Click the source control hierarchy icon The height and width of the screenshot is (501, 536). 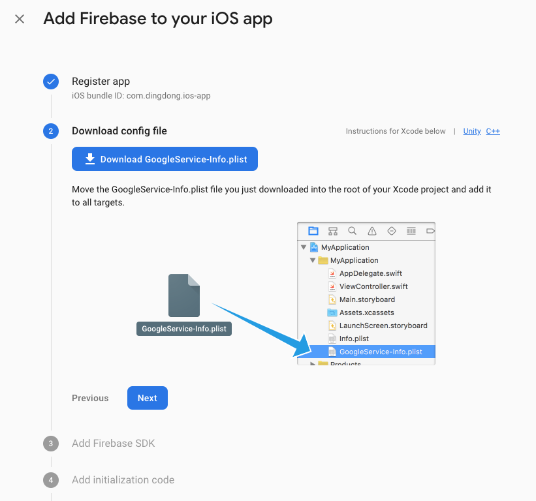(333, 231)
